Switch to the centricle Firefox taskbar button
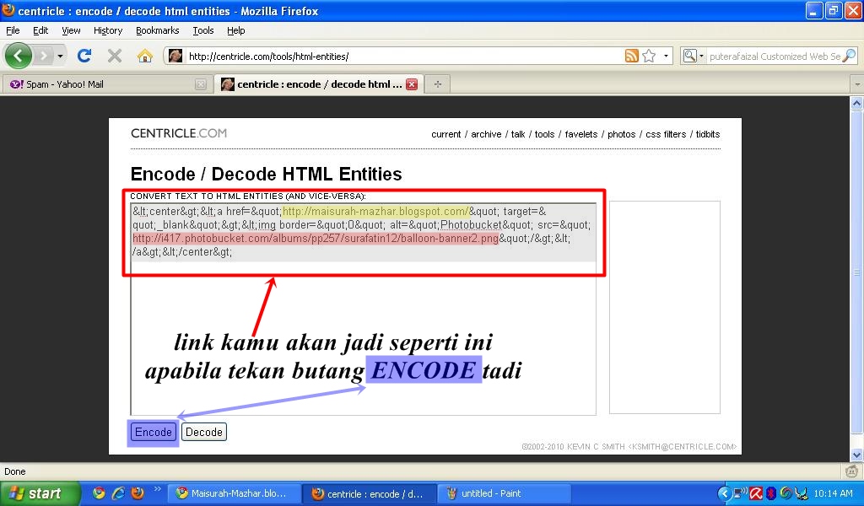 click(x=370, y=493)
